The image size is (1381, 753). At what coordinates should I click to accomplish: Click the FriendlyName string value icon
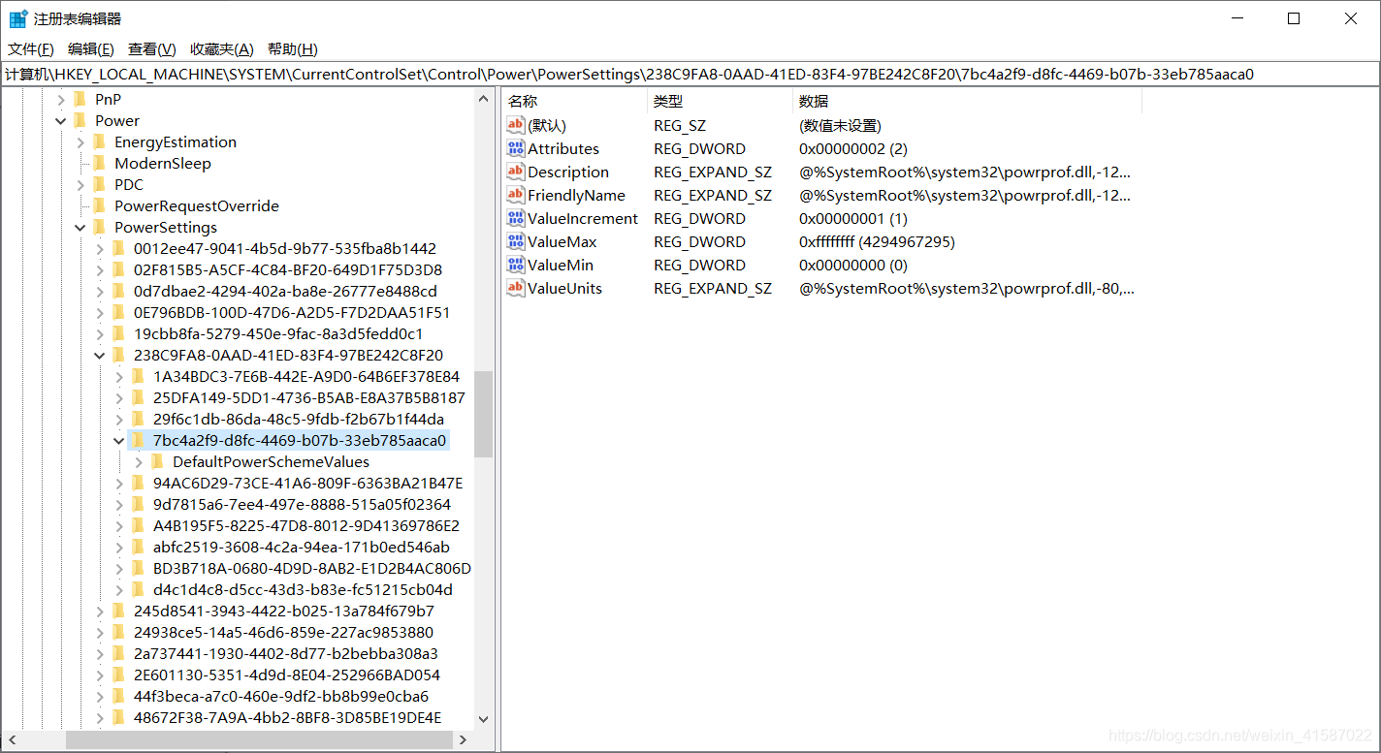[x=516, y=195]
